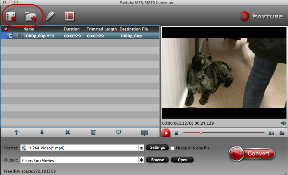Expand the Output path dropdown arrows

(141, 160)
